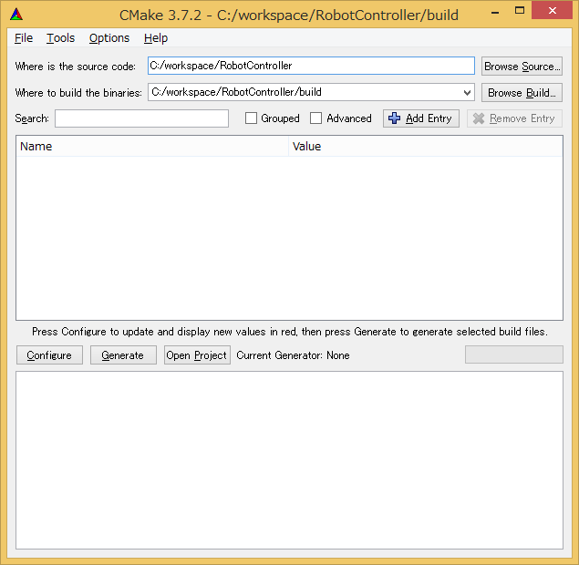Image resolution: width=579 pixels, height=565 pixels.
Task: Click the Browse Source button
Action: click(x=522, y=67)
